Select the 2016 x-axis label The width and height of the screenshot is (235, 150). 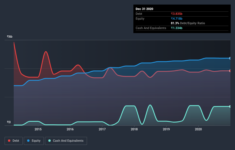click(x=70, y=129)
